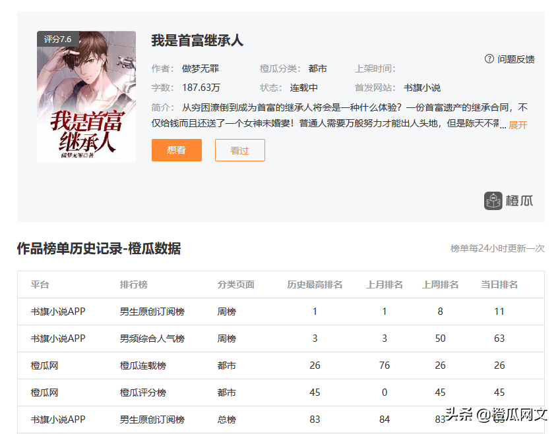
Task: Click the 历史最高排名 column header
Action: coord(315,285)
